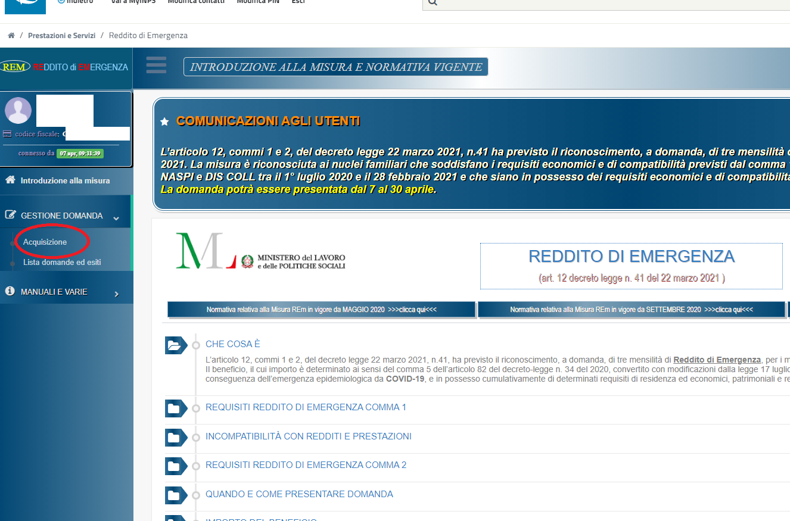Click the bold COVID-19 text in the paragraph

pyautogui.click(x=405, y=379)
